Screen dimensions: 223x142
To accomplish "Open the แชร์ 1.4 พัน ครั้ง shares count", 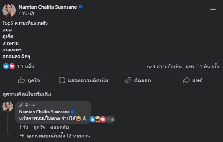I will click(202, 66).
